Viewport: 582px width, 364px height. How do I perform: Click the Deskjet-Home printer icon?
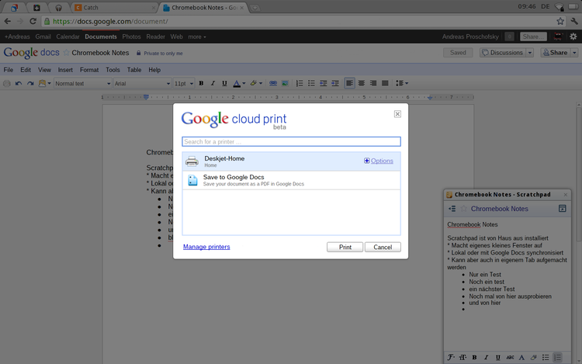click(x=192, y=161)
